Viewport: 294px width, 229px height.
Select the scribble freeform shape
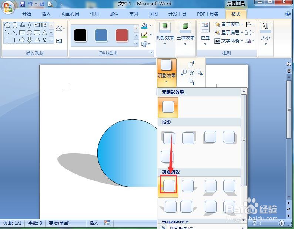[44, 40]
